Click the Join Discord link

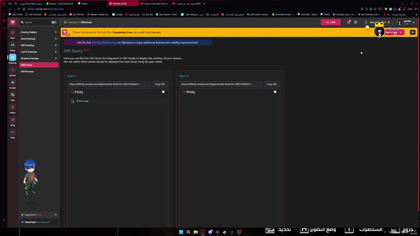pos(43,222)
